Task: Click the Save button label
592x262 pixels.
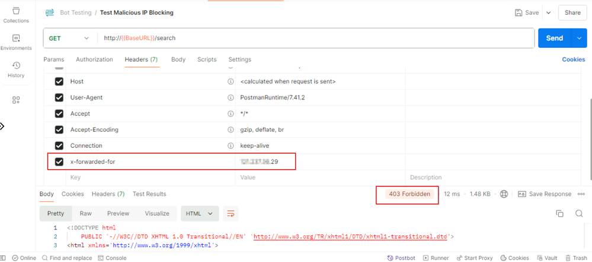Action: pyautogui.click(x=532, y=12)
